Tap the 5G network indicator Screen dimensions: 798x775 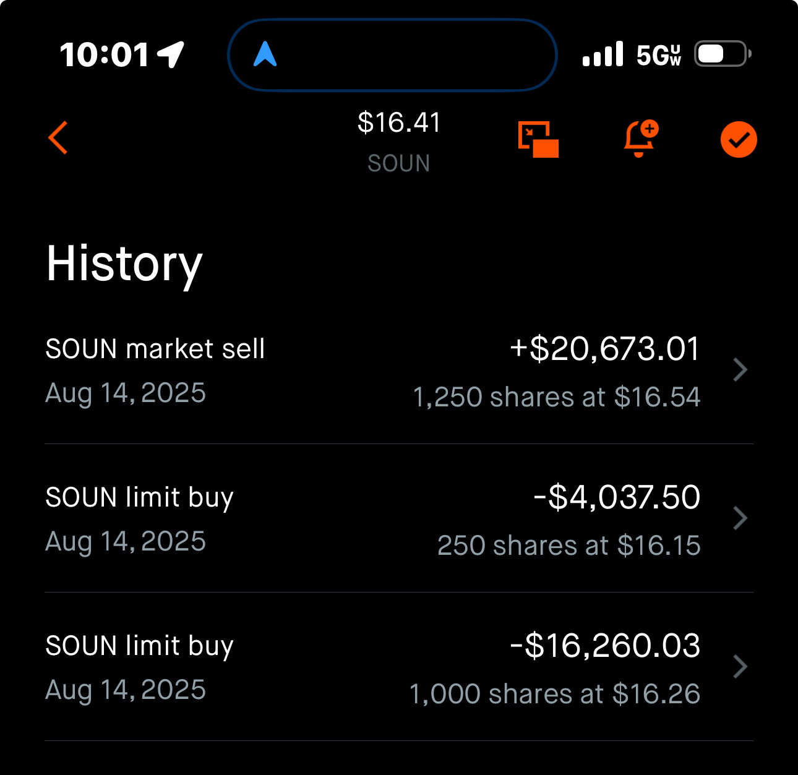click(x=658, y=55)
